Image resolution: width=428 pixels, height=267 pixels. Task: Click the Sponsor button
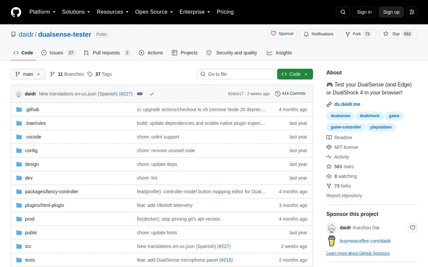point(282,34)
